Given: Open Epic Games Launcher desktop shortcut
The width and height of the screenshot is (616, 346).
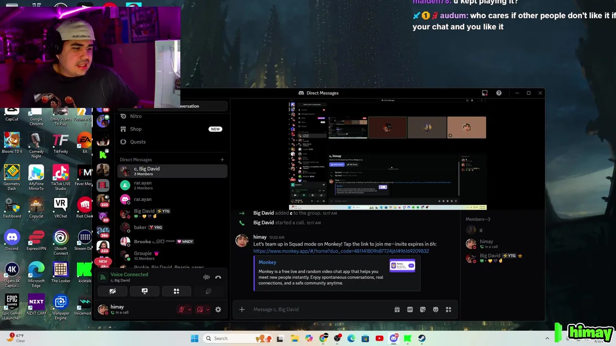Looking at the screenshot, I should tap(12, 308).
